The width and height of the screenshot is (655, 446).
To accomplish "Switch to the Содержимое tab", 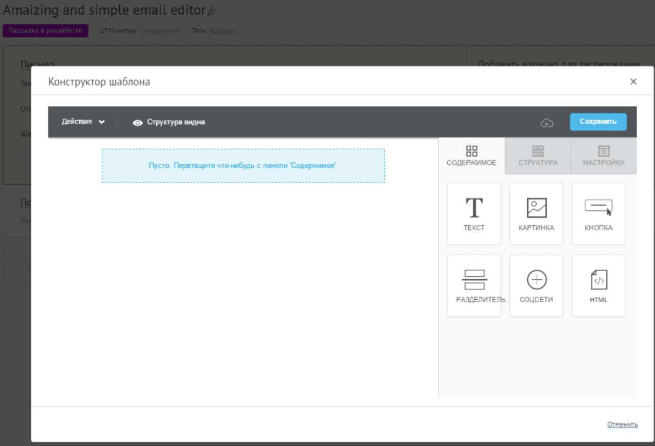I will click(471, 156).
